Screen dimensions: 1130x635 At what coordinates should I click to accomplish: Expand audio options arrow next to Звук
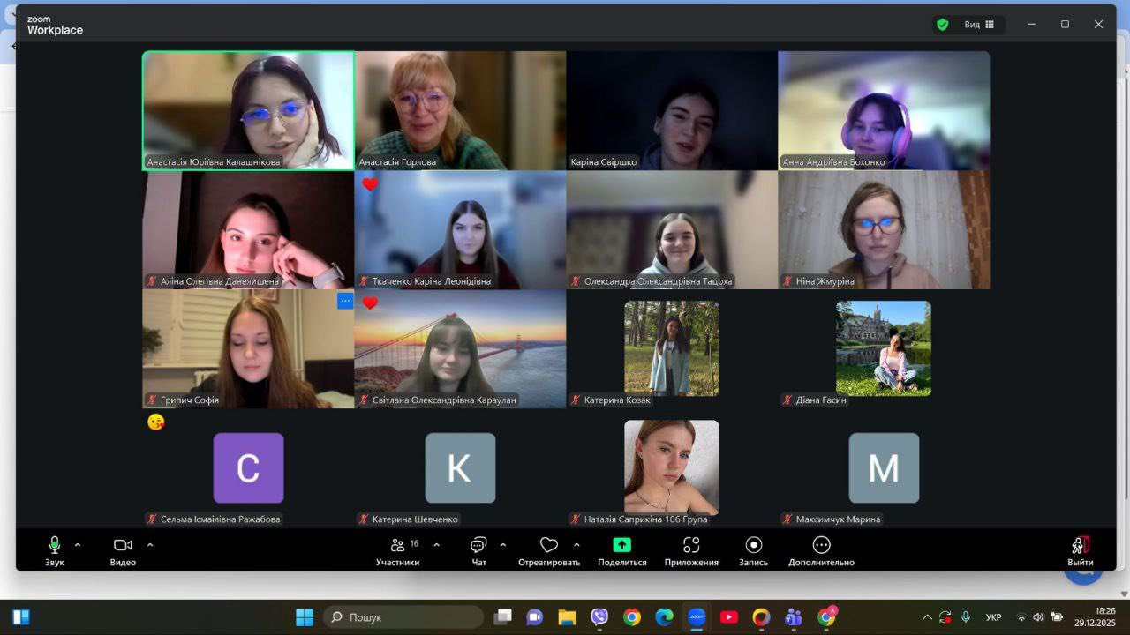pos(78,545)
